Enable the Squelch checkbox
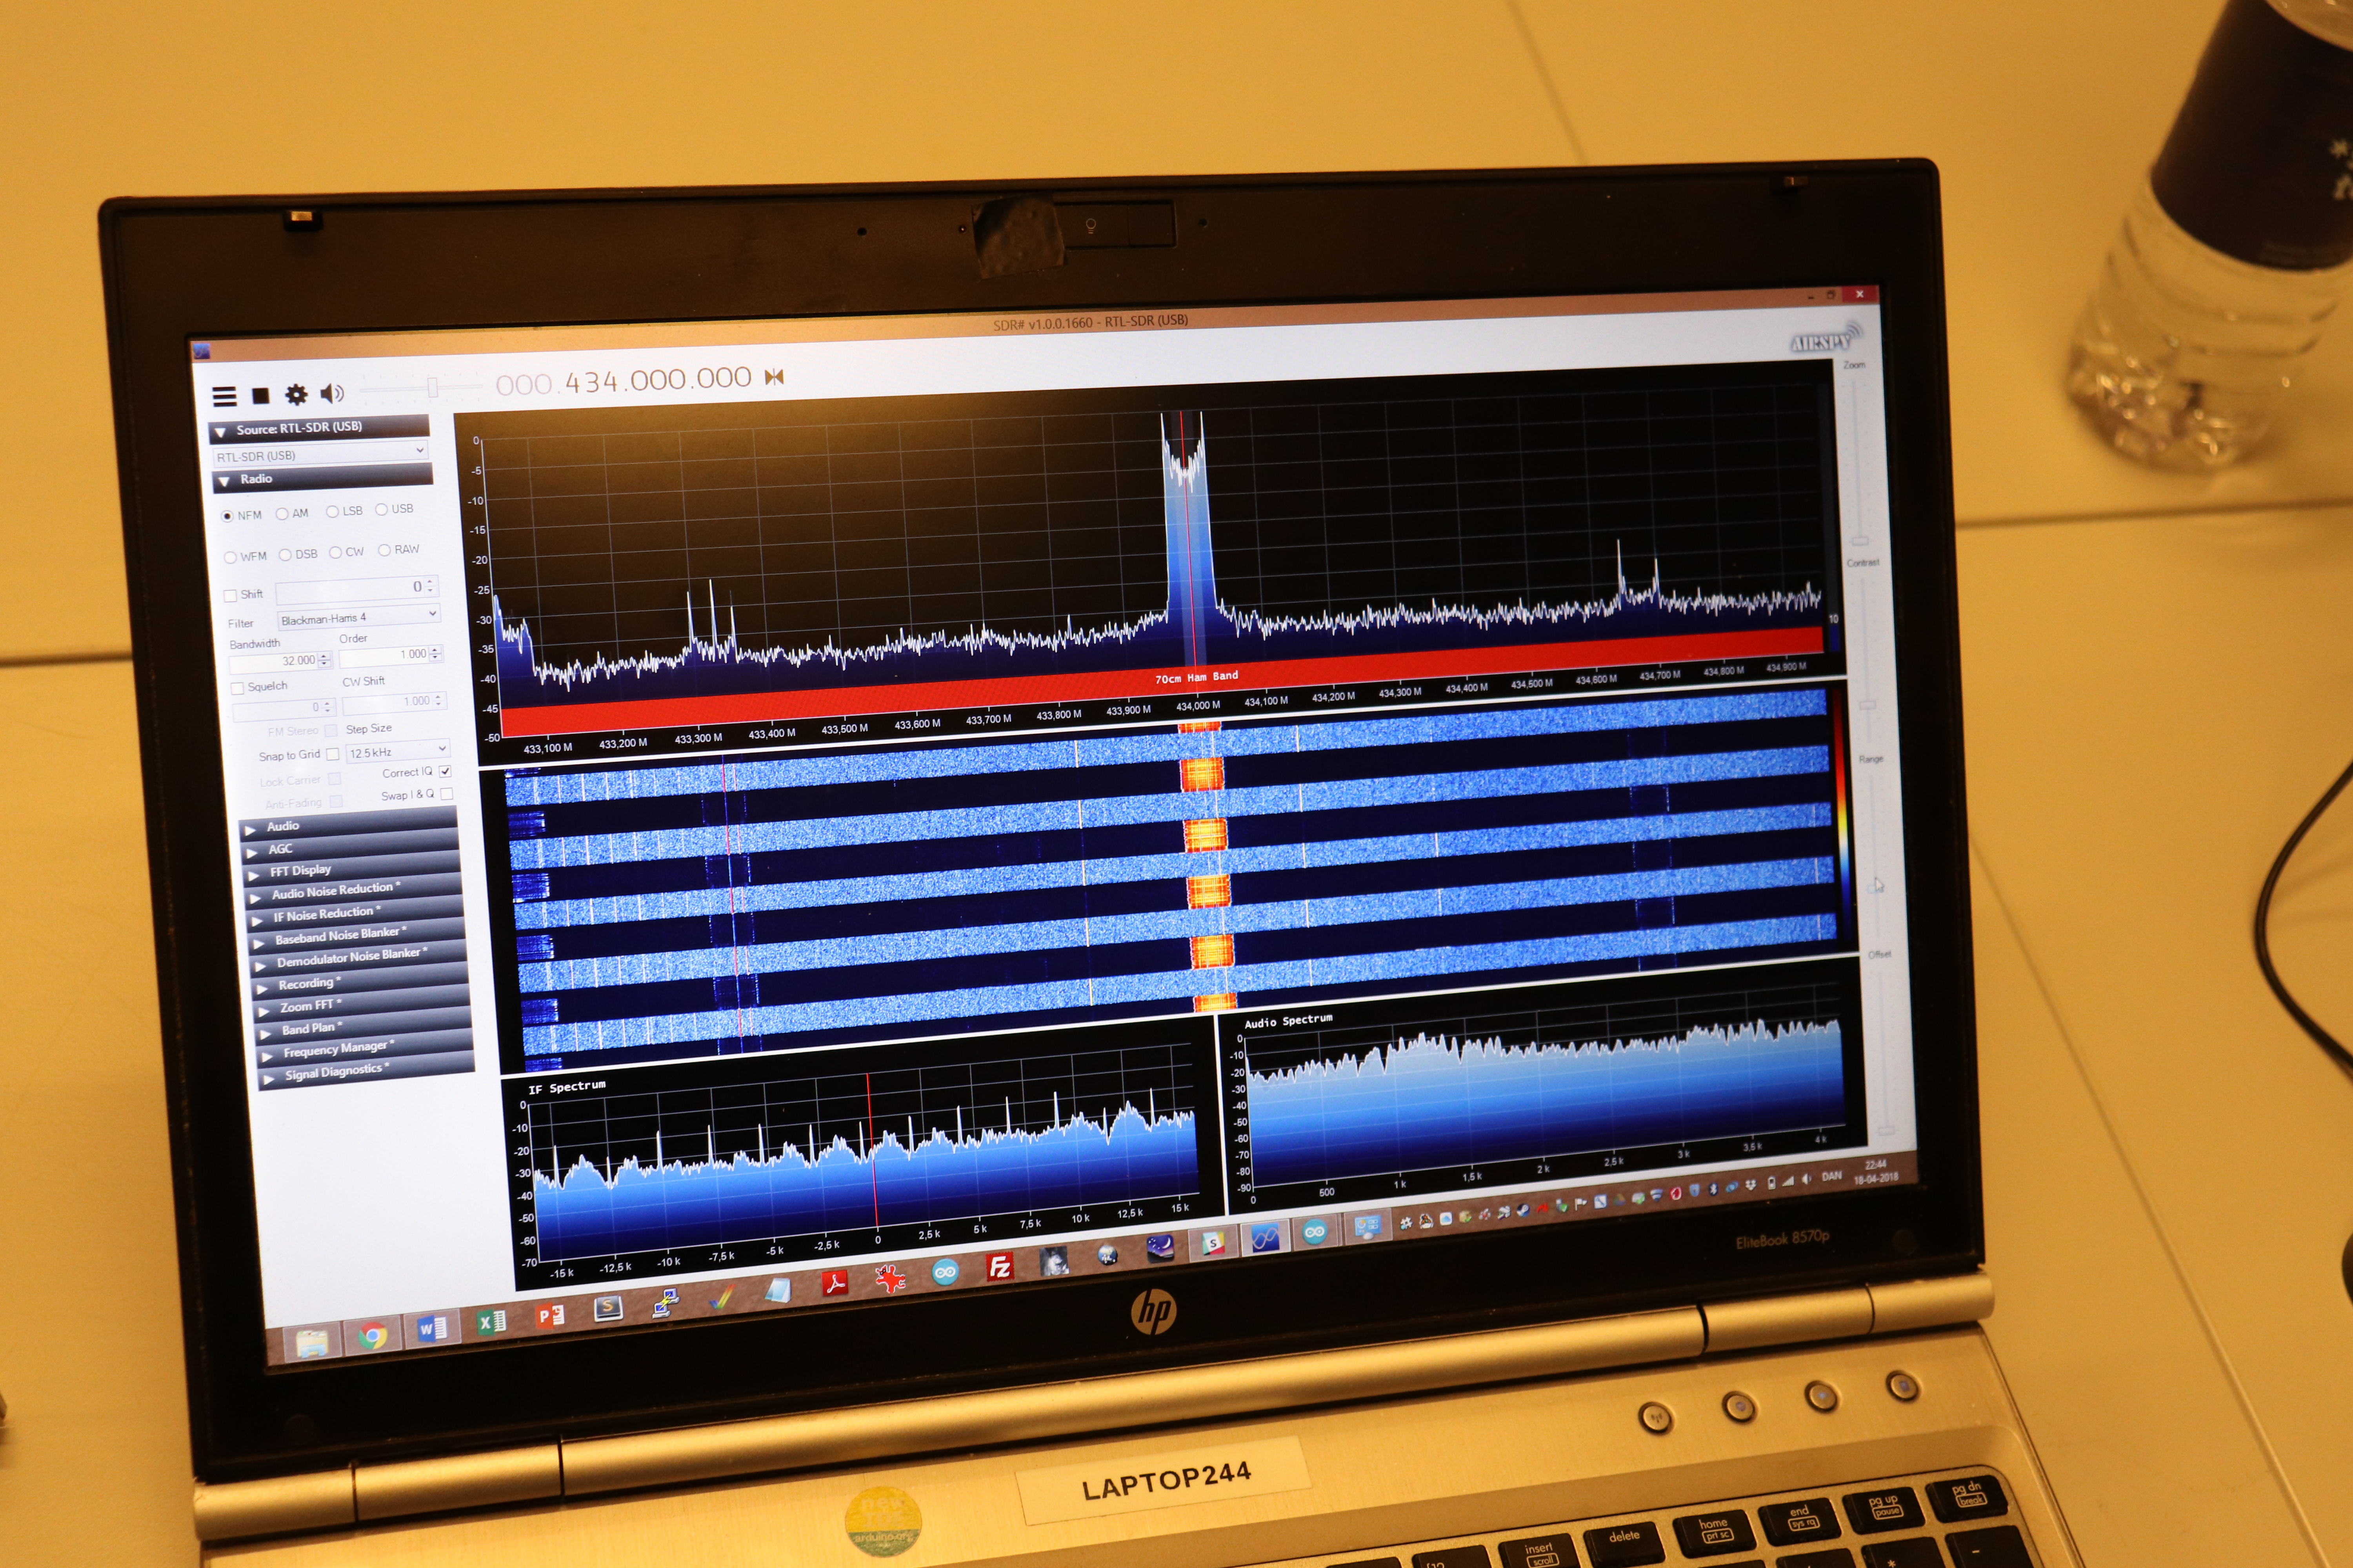This screenshot has width=2353, height=1568. click(x=237, y=689)
